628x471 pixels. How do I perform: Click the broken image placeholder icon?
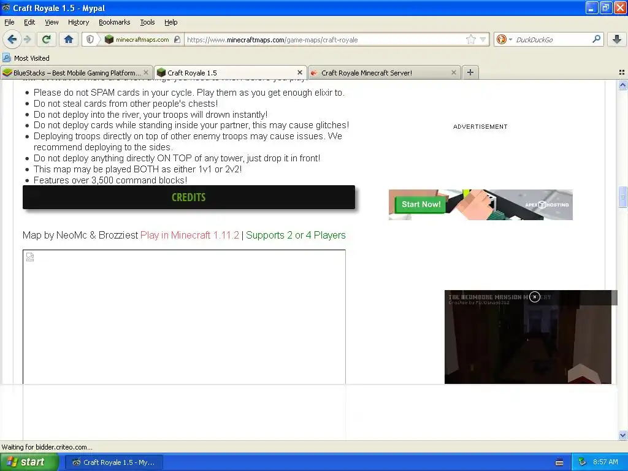[x=30, y=257]
